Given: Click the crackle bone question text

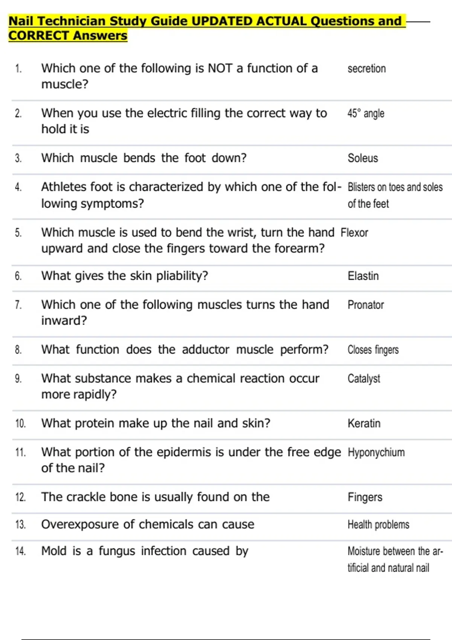Looking at the screenshot, I should pyautogui.click(x=156, y=497).
